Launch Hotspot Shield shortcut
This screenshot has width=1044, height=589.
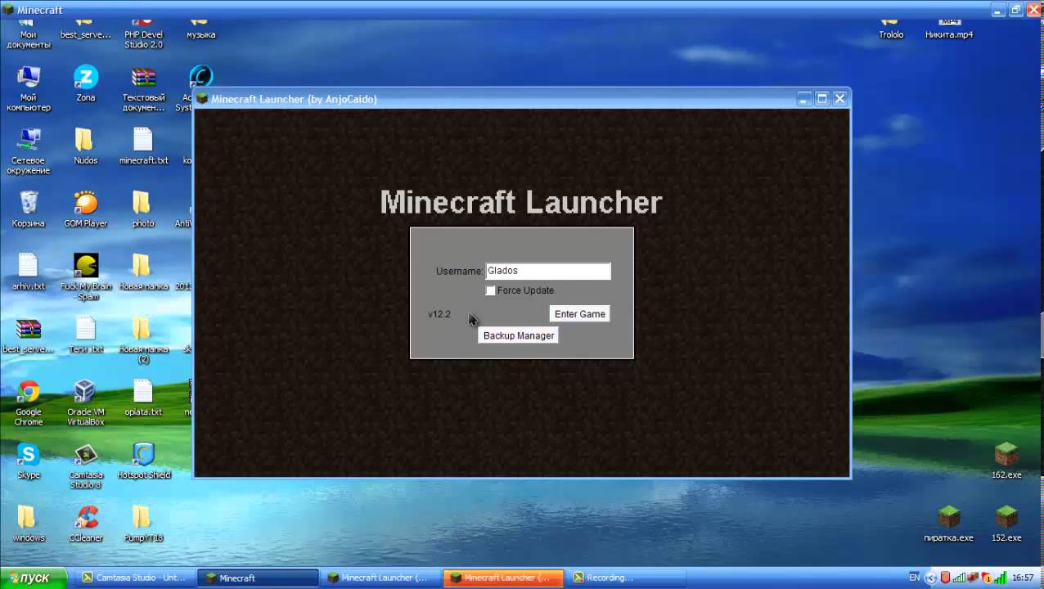pyautogui.click(x=143, y=461)
